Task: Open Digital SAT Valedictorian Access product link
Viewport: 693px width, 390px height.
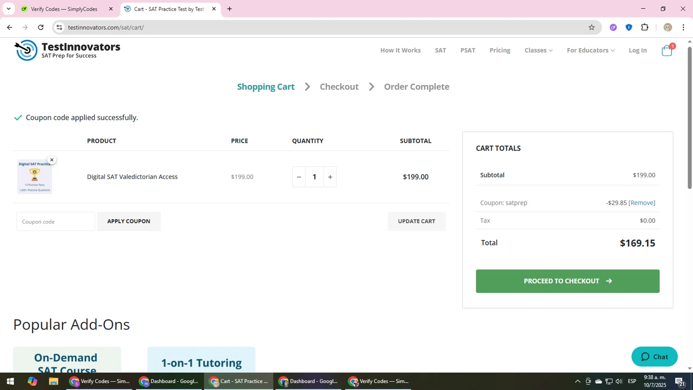Action: pyautogui.click(x=132, y=177)
